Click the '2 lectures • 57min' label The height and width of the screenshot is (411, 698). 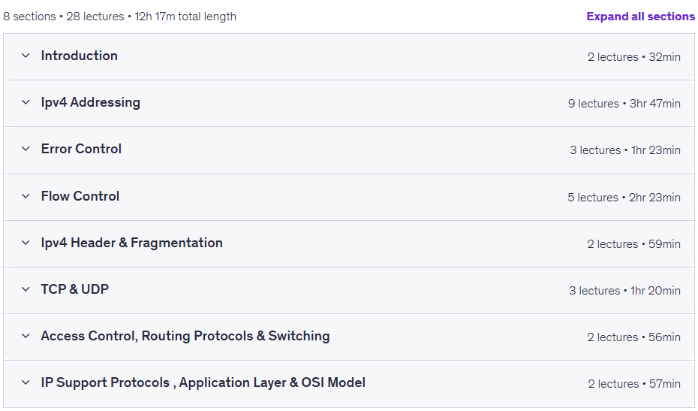click(x=634, y=384)
